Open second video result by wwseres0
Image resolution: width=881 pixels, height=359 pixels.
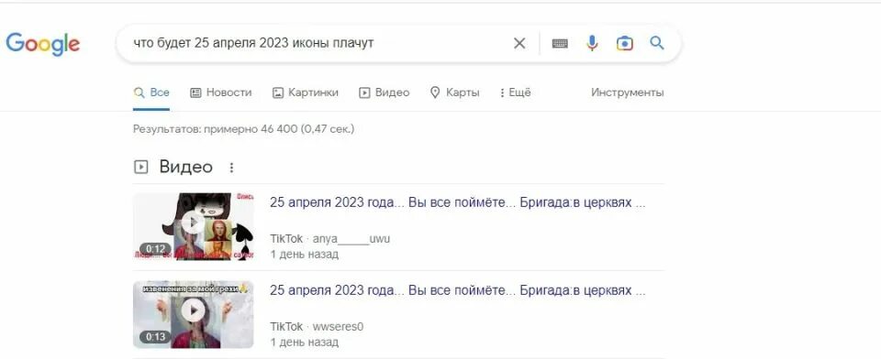tap(457, 290)
